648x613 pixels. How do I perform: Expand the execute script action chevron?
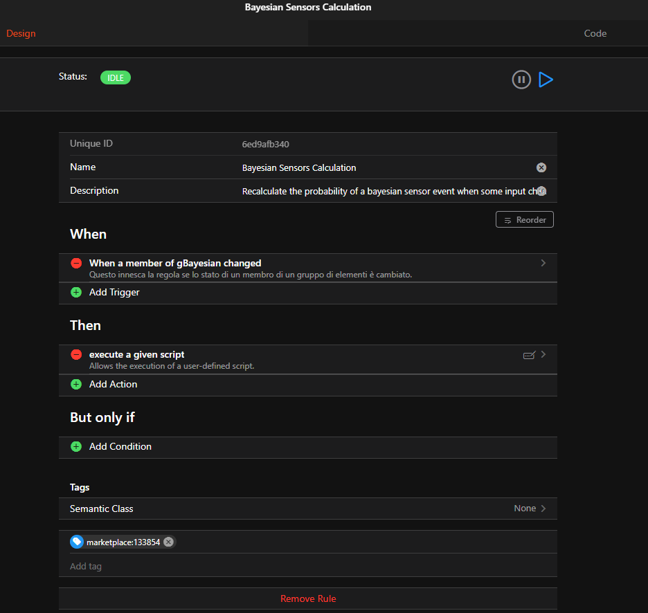(x=543, y=354)
